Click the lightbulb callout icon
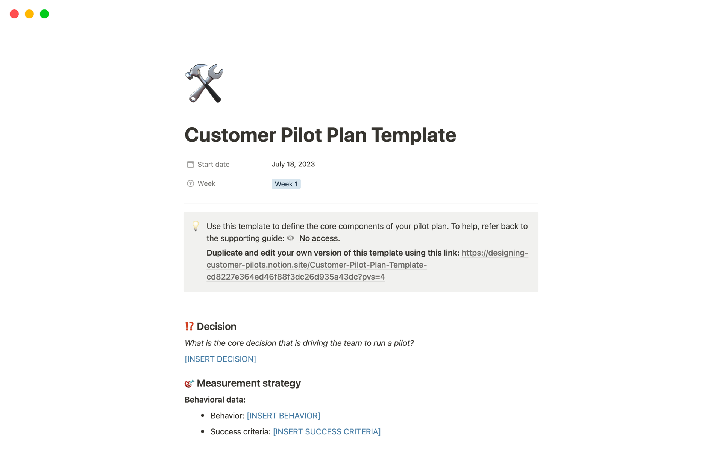The height and width of the screenshot is (451, 722). point(196,226)
